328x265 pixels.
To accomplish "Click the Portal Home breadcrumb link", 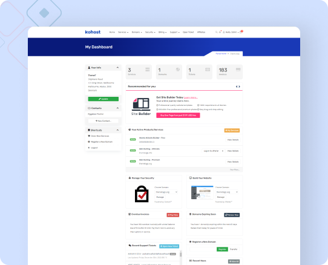I will tap(221, 53).
